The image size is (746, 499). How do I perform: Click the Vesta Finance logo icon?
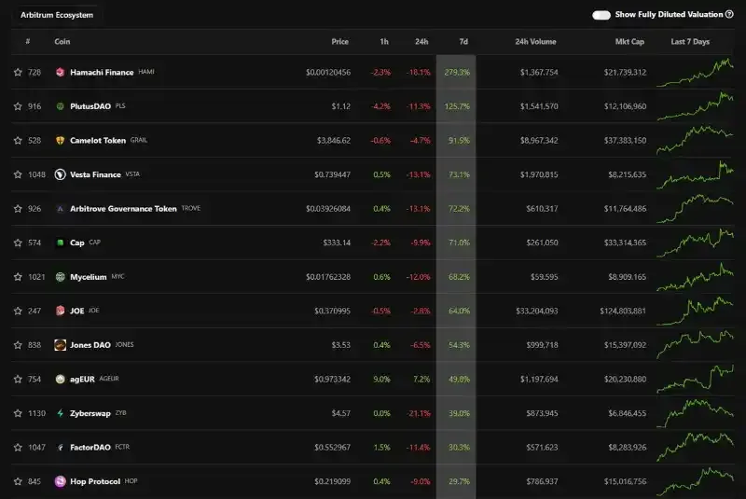pos(60,174)
